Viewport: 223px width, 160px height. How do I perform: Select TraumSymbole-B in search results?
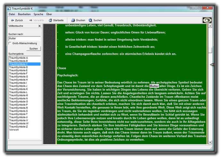[19, 61]
